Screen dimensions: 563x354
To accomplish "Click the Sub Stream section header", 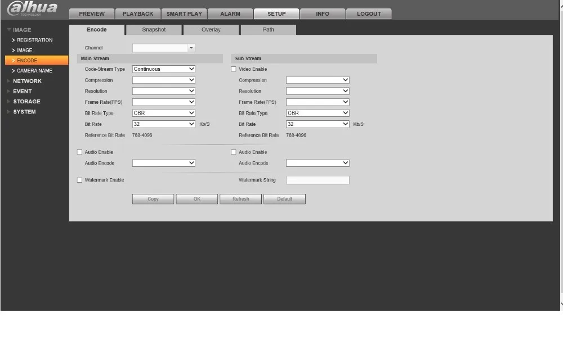I will pyautogui.click(x=304, y=58).
